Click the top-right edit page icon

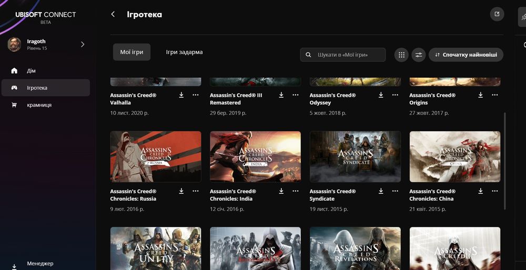click(497, 14)
